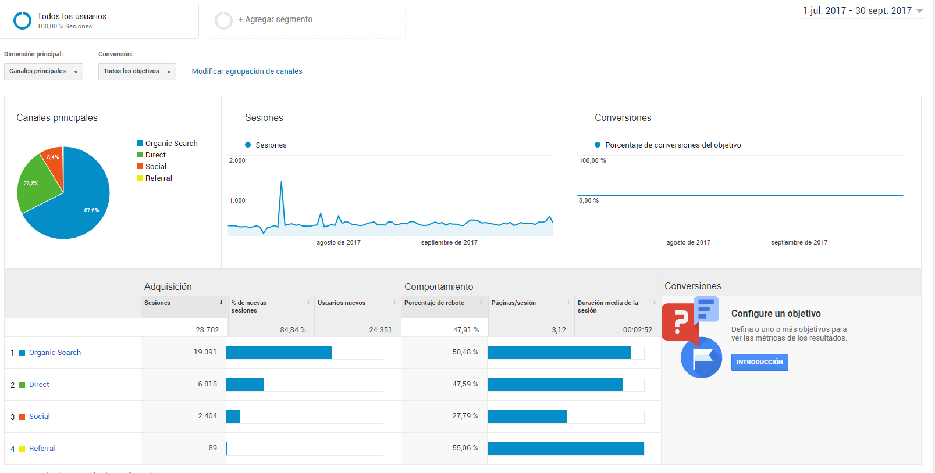Viewport: 935px width, 473px height.
Task: Click the empty Agregar segmento circle icon
Action: [223, 20]
